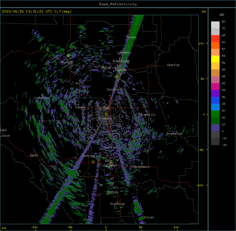The height and width of the screenshot is (231, 236).
Task: Click white asterisk marker east of Innisfail
Action: click(137, 83)
